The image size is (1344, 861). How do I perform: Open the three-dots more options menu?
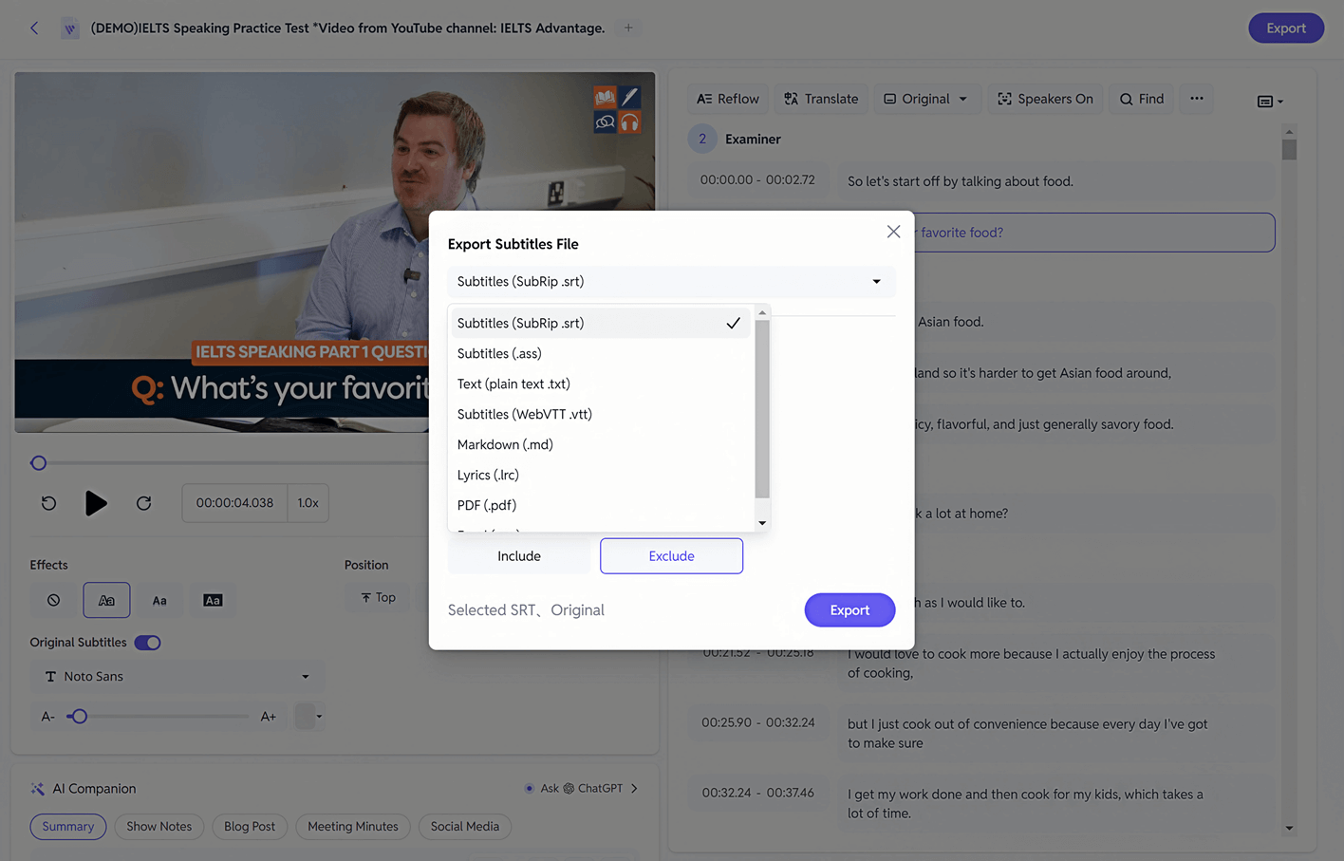pos(1197,99)
